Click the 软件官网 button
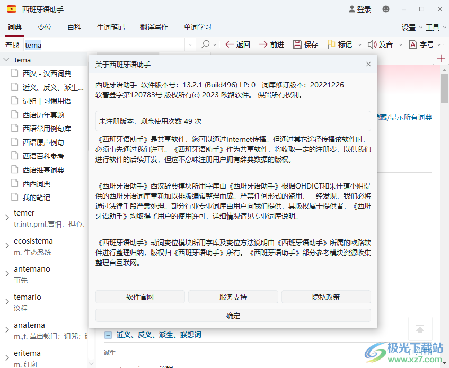This screenshot has height=368, width=449. tap(140, 297)
